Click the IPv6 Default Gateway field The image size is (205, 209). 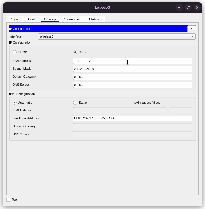[x=133, y=126]
